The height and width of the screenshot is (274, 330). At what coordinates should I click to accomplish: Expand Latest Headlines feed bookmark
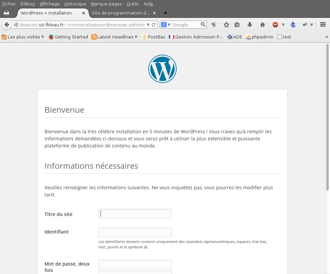[x=114, y=37]
